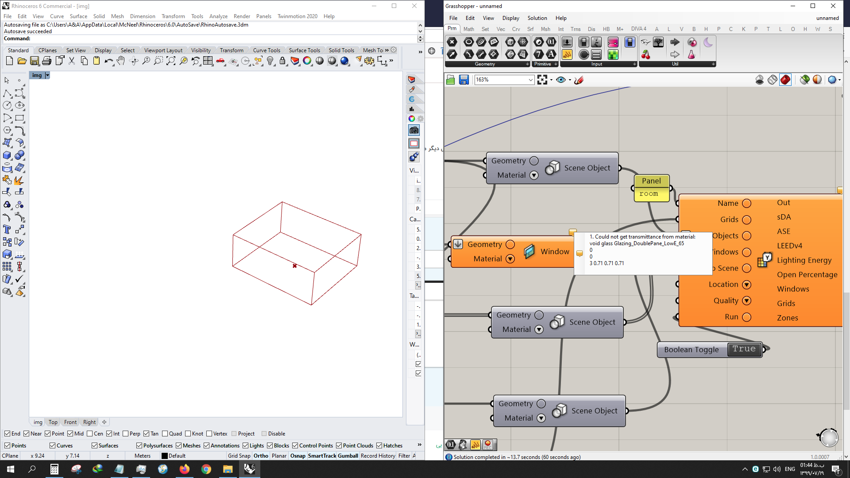This screenshot has width=850, height=478.
Task: Click the moon icon in Util panel
Action: (708, 42)
